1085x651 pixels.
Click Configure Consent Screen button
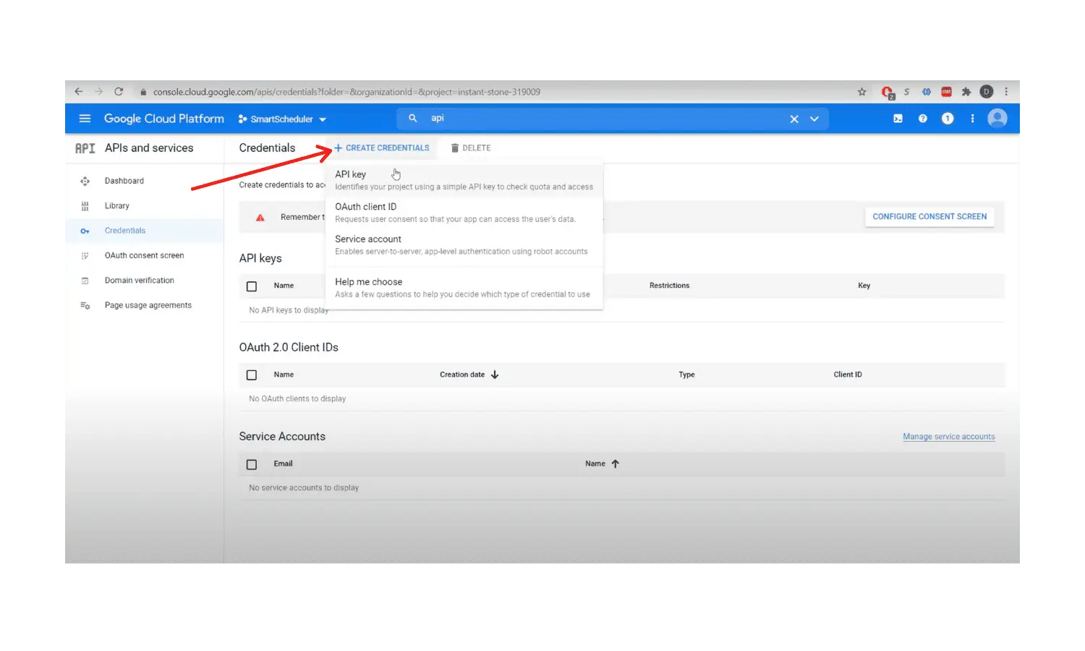(x=929, y=216)
